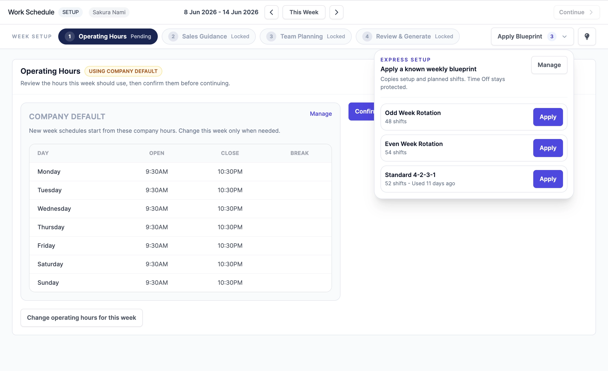Image resolution: width=608 pixels, height=371 pixels.
Task: Click Thursday row label
Action: [51, 227]
